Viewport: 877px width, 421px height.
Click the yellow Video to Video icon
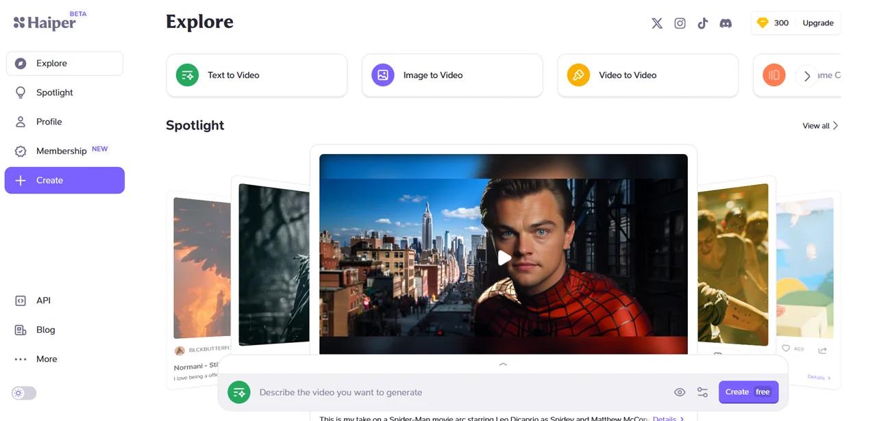pos(578,75)
